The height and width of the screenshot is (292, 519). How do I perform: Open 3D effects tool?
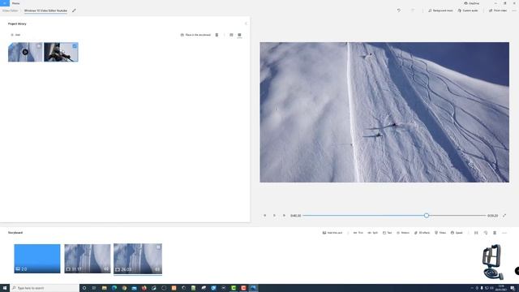422,233
